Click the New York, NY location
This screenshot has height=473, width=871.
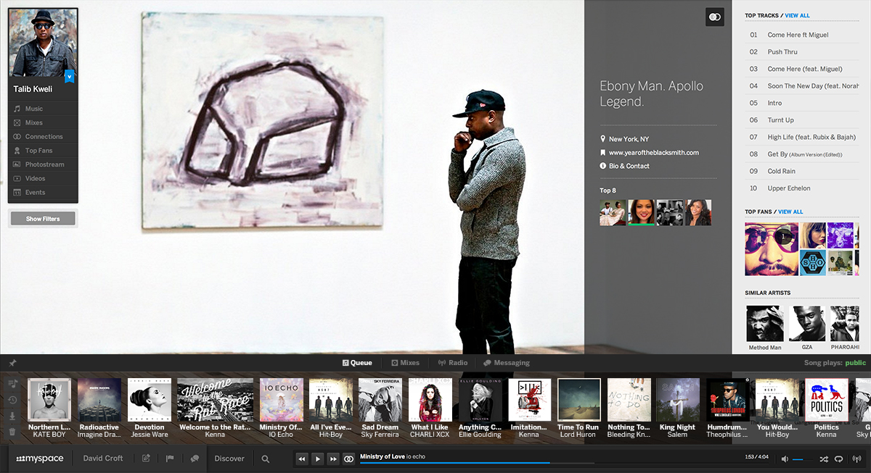(629, 139)
